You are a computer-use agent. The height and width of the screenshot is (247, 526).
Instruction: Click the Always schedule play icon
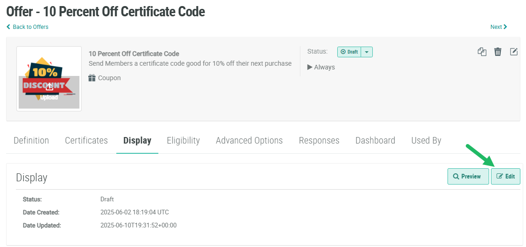click(310, 67)
